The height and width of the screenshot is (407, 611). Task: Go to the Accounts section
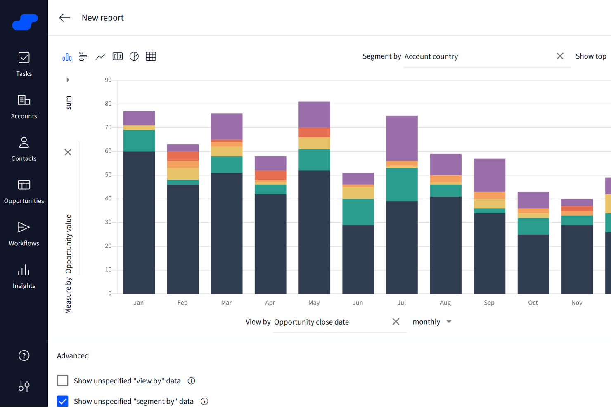[24, 106]
